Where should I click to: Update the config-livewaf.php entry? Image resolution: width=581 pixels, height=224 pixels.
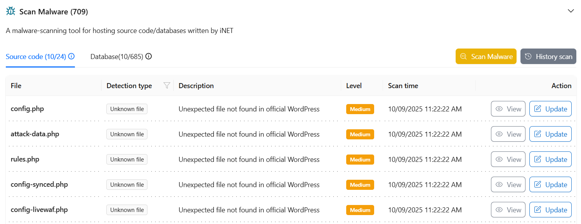click(550, 210)
